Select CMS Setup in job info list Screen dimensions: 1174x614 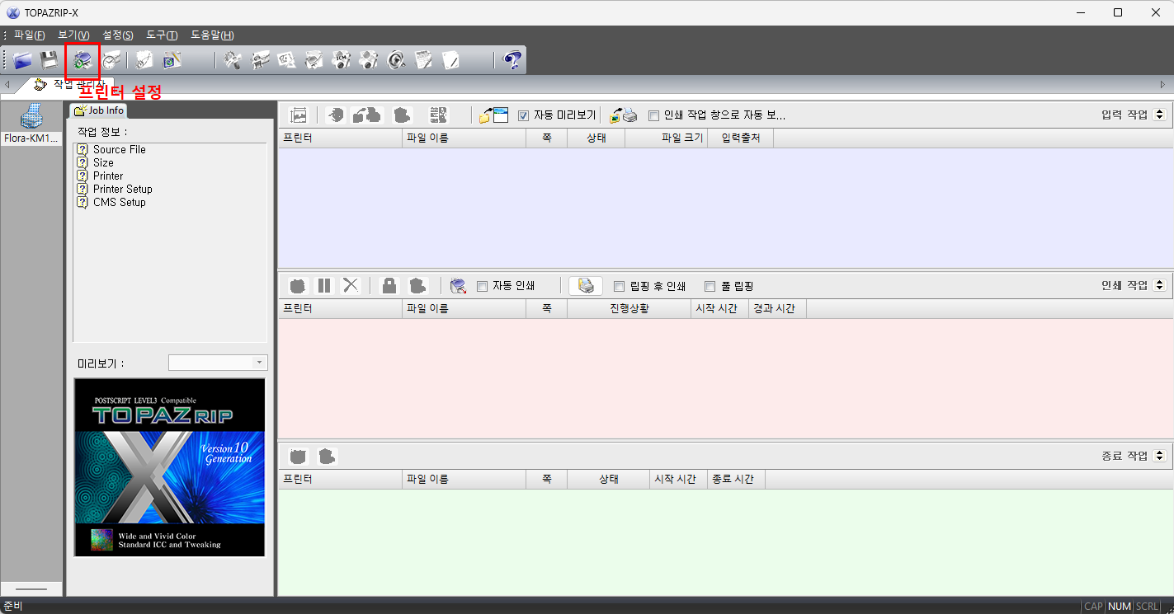[111, 202]
